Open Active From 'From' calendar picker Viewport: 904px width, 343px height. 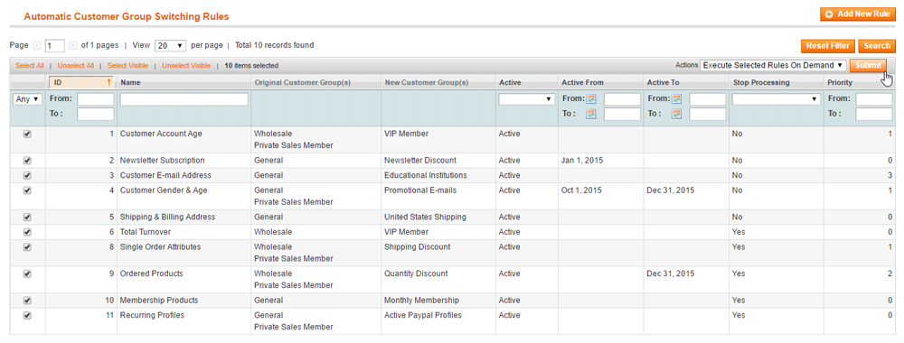[591, 99]
